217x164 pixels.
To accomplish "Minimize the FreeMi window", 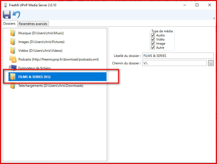I will 185,5.
